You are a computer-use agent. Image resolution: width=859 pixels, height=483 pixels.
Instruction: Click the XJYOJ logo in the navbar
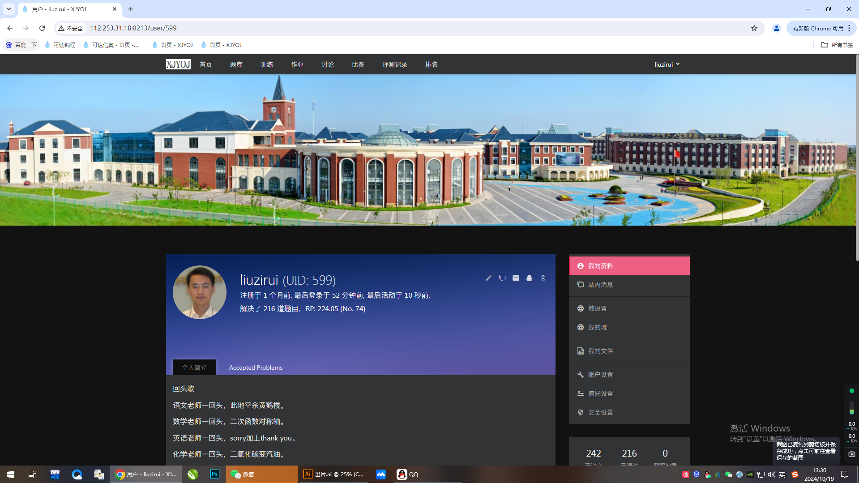[178, 64]
